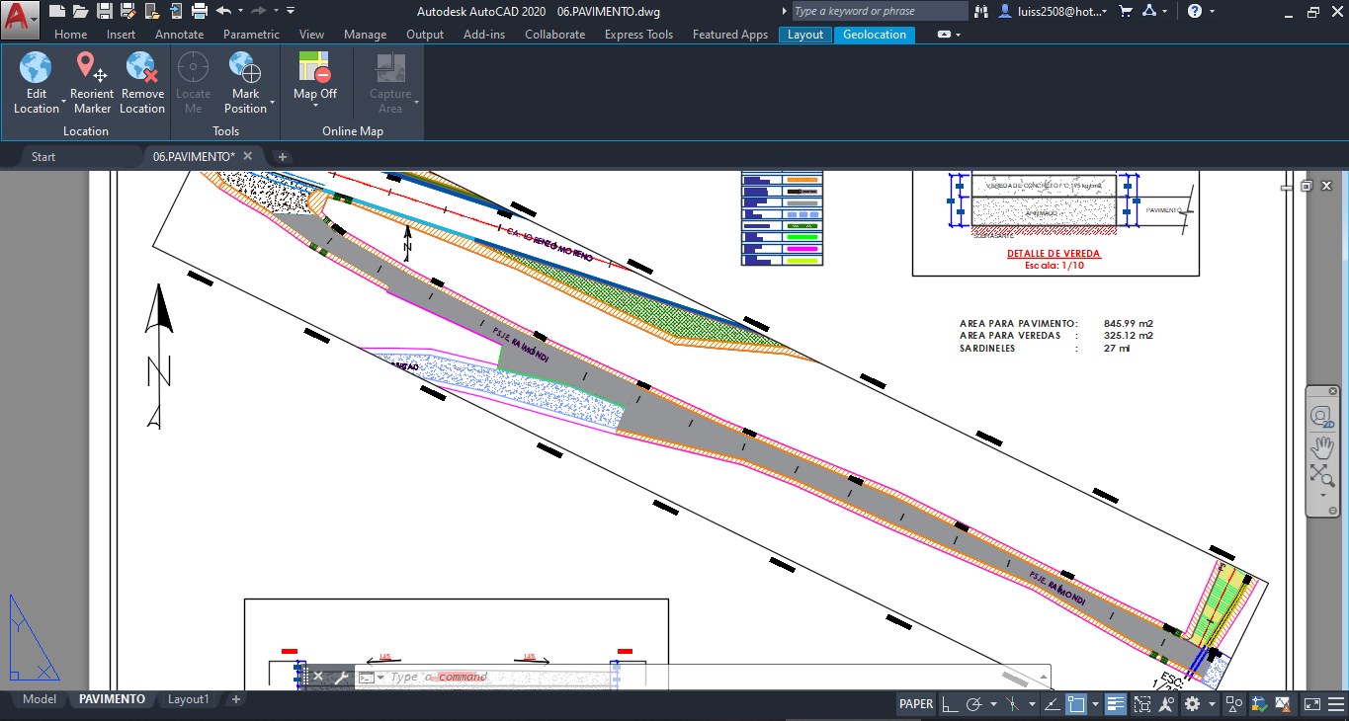Image resolution: width=1349 pixels, height=721 pixels.
Task: Open the Insert ribbon tab
Action: pyautogui.click(x=122, y=35)
